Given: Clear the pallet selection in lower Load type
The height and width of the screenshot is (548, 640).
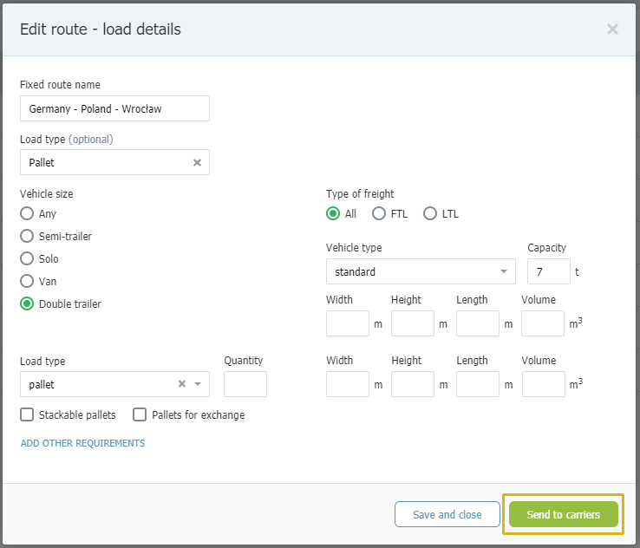Looking at the screenshot, I should (182, 383).
